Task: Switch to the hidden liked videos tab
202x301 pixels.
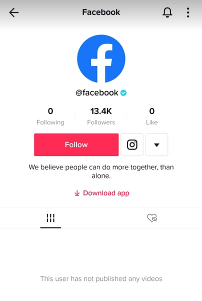Action: point(152,218)
